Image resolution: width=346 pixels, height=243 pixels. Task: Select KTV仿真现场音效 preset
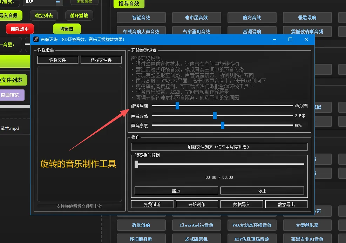click(x=252, y=238)
